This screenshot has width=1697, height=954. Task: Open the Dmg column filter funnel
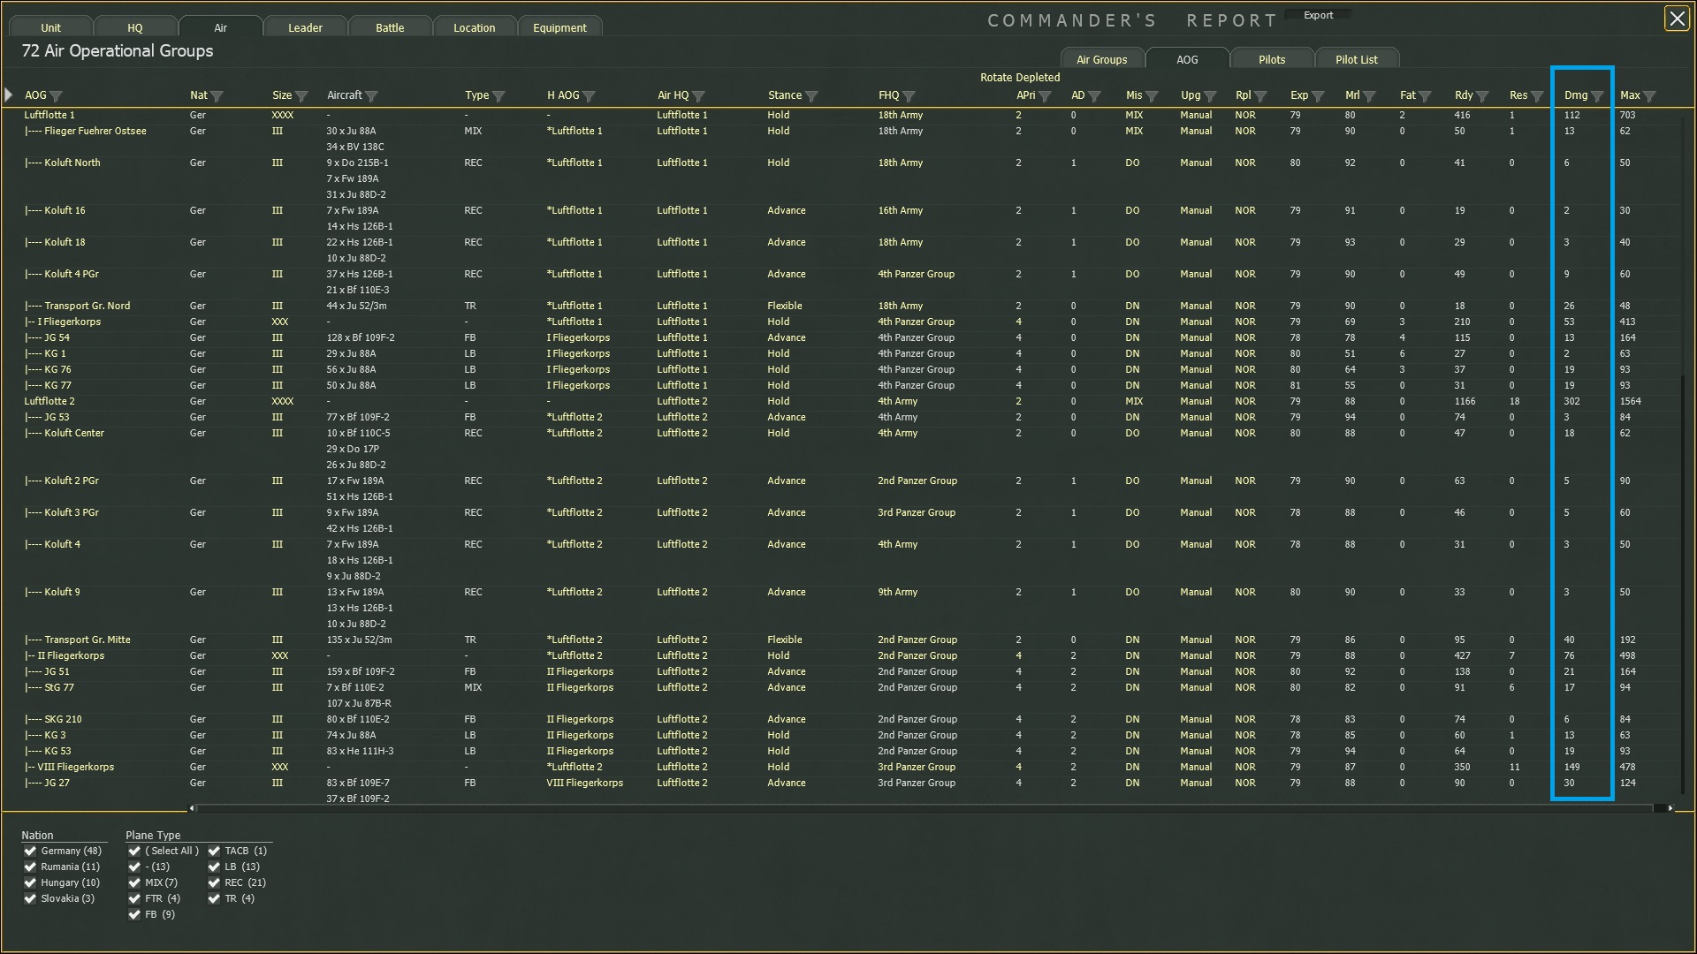tap(1597, 96)
